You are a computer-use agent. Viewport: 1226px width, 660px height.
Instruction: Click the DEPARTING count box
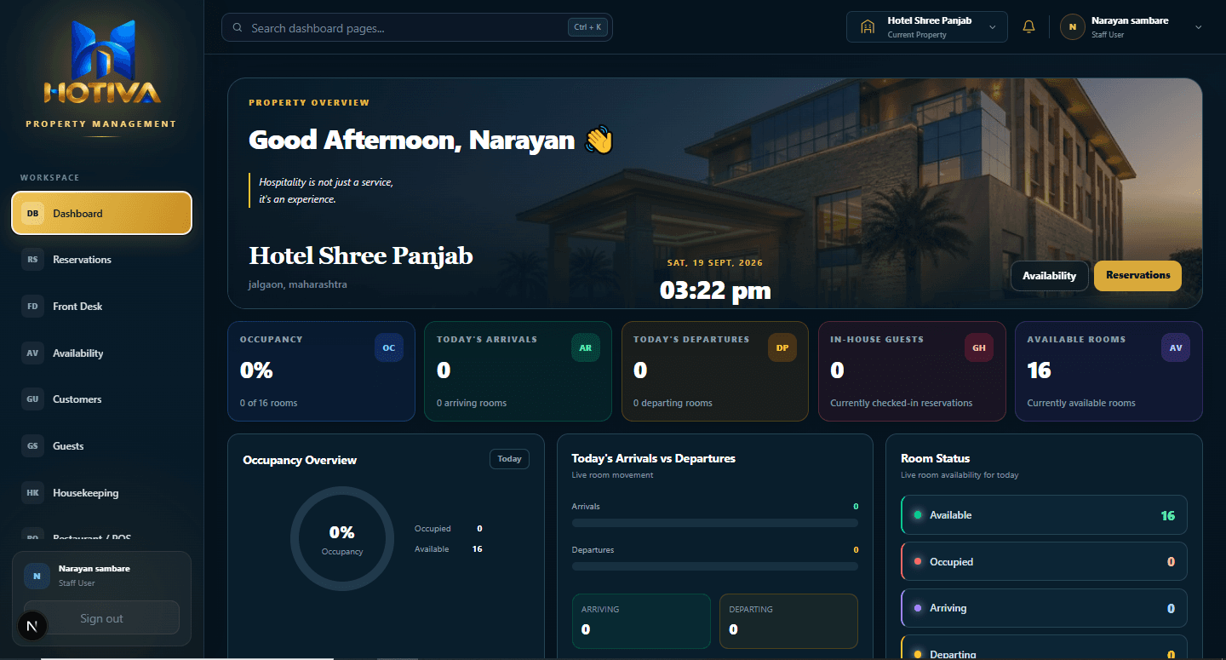coord(788,621)
